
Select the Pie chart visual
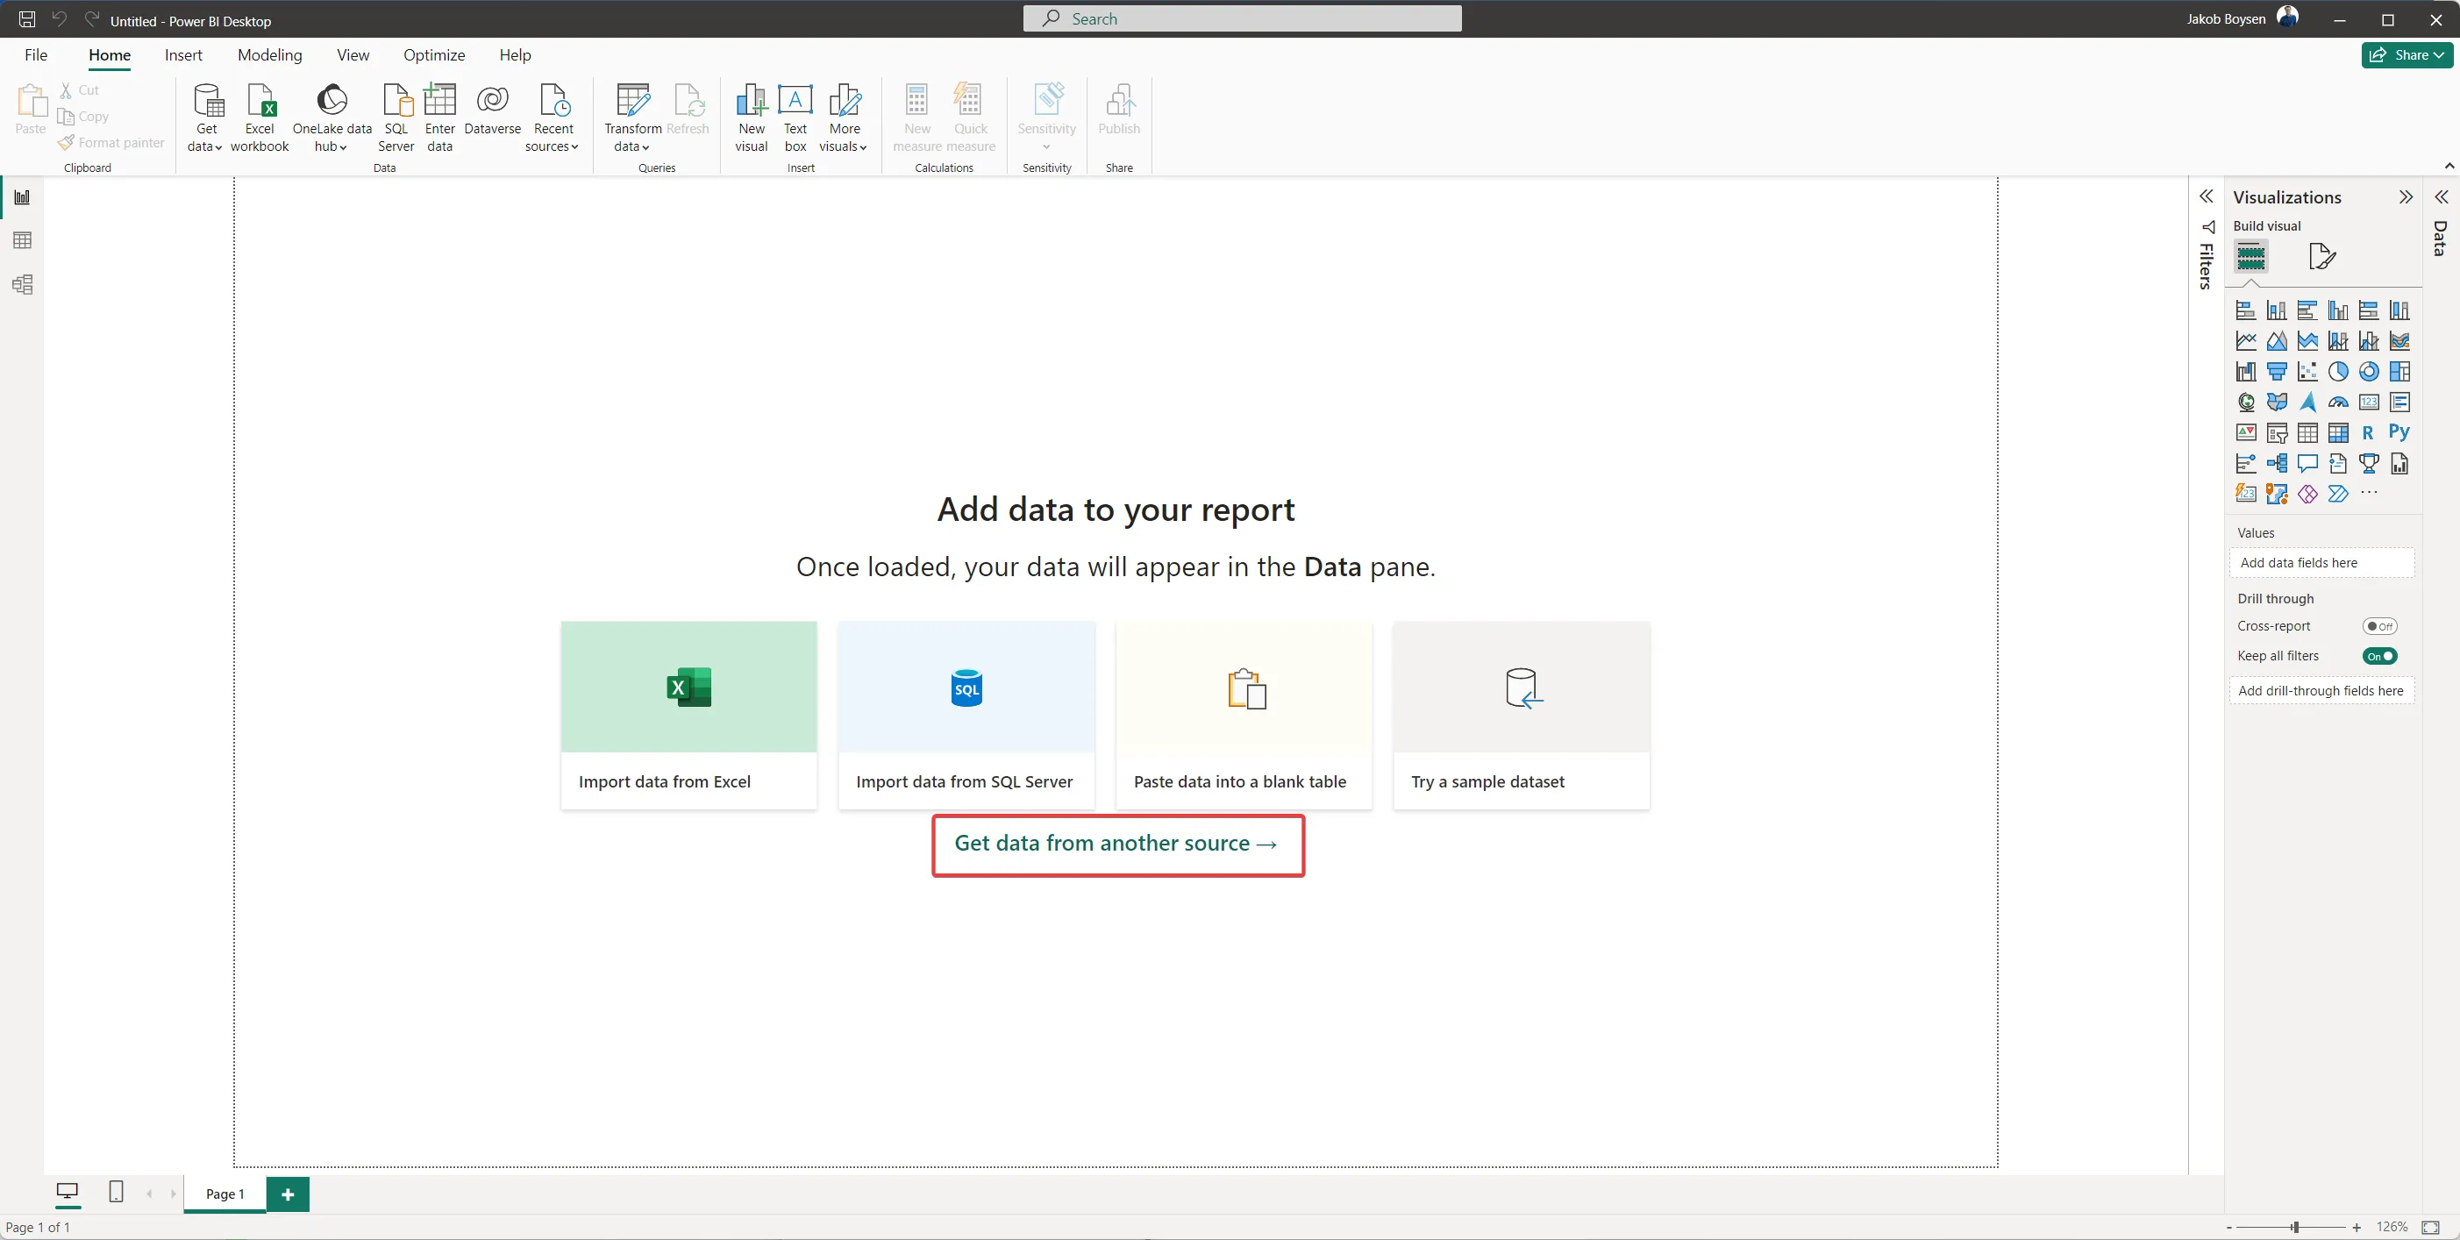click(2339, 371)
